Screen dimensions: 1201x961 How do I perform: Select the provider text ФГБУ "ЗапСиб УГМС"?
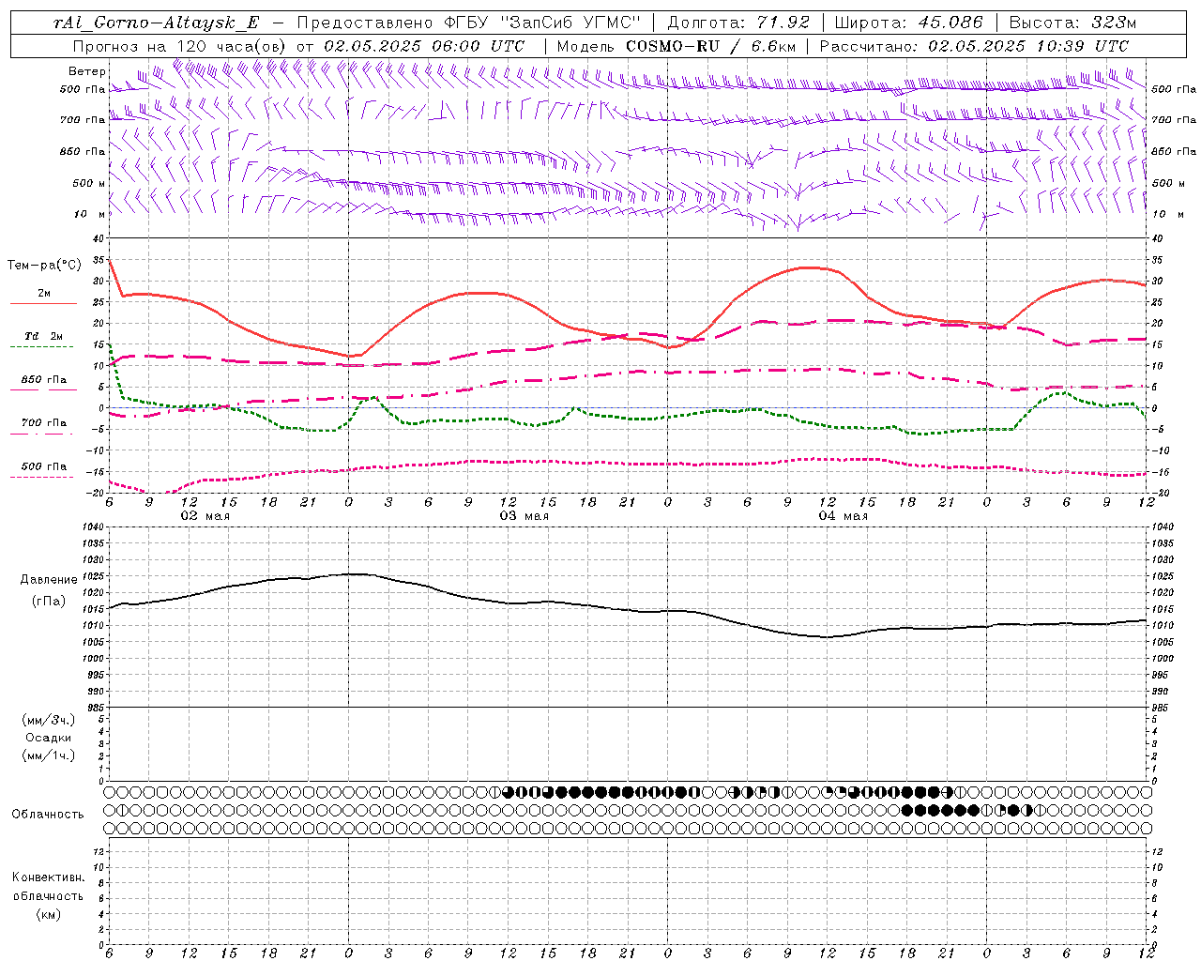tap(541, 23)
